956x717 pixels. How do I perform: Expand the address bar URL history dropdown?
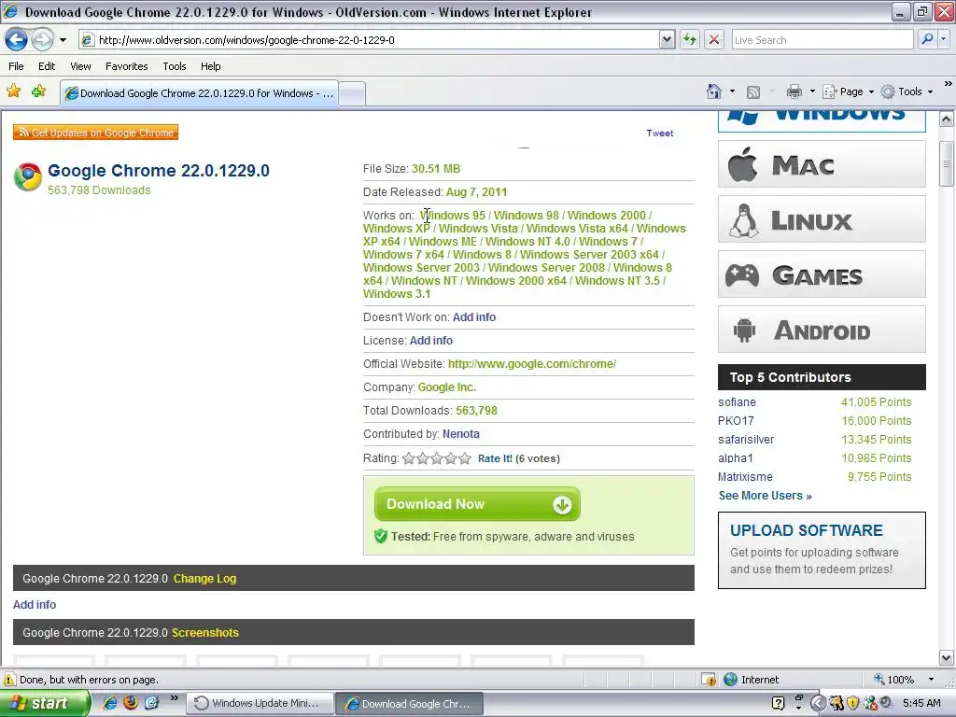(667, 40)
